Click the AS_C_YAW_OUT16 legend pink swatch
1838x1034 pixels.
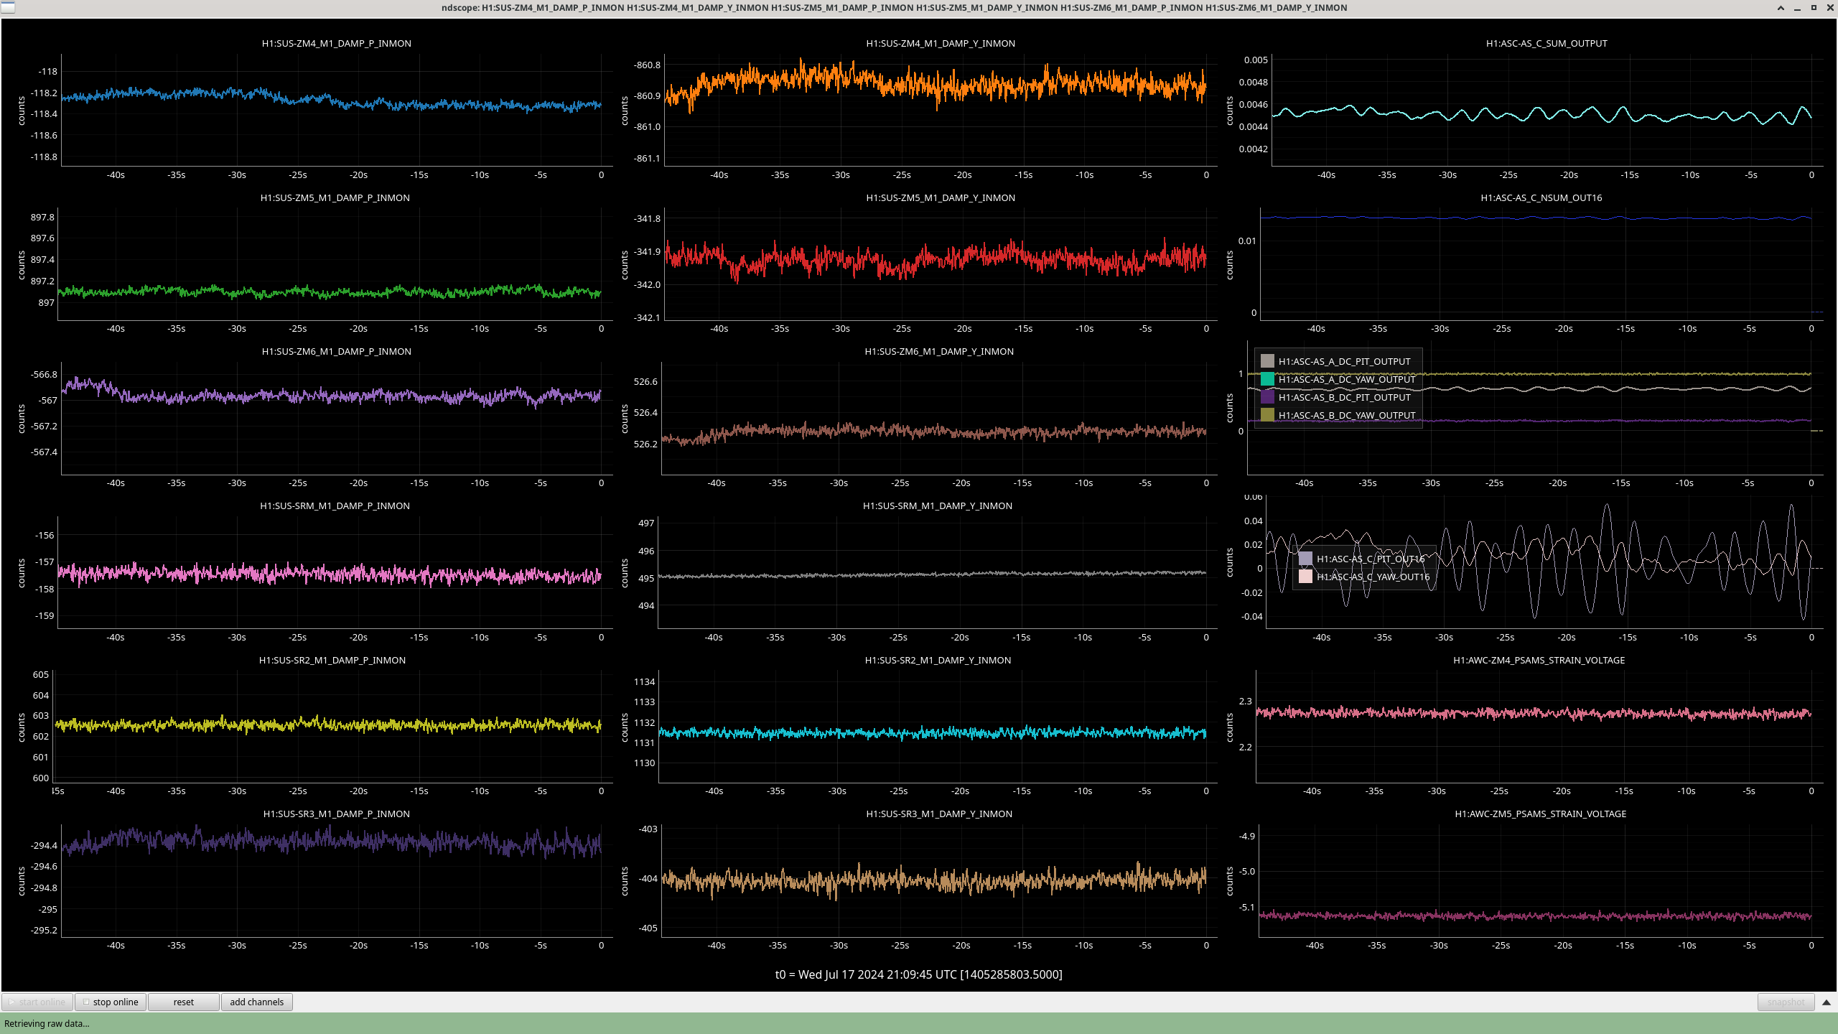[x=1305, y=577]
